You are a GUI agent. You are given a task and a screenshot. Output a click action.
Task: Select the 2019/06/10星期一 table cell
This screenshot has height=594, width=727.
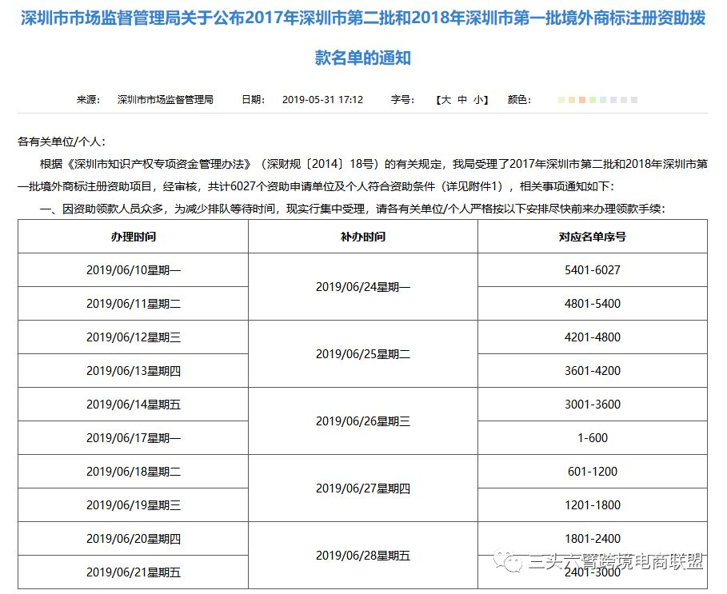pos(133,270)
